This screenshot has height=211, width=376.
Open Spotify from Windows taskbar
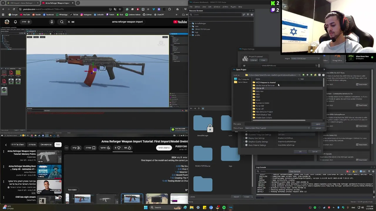click(224, 207)
